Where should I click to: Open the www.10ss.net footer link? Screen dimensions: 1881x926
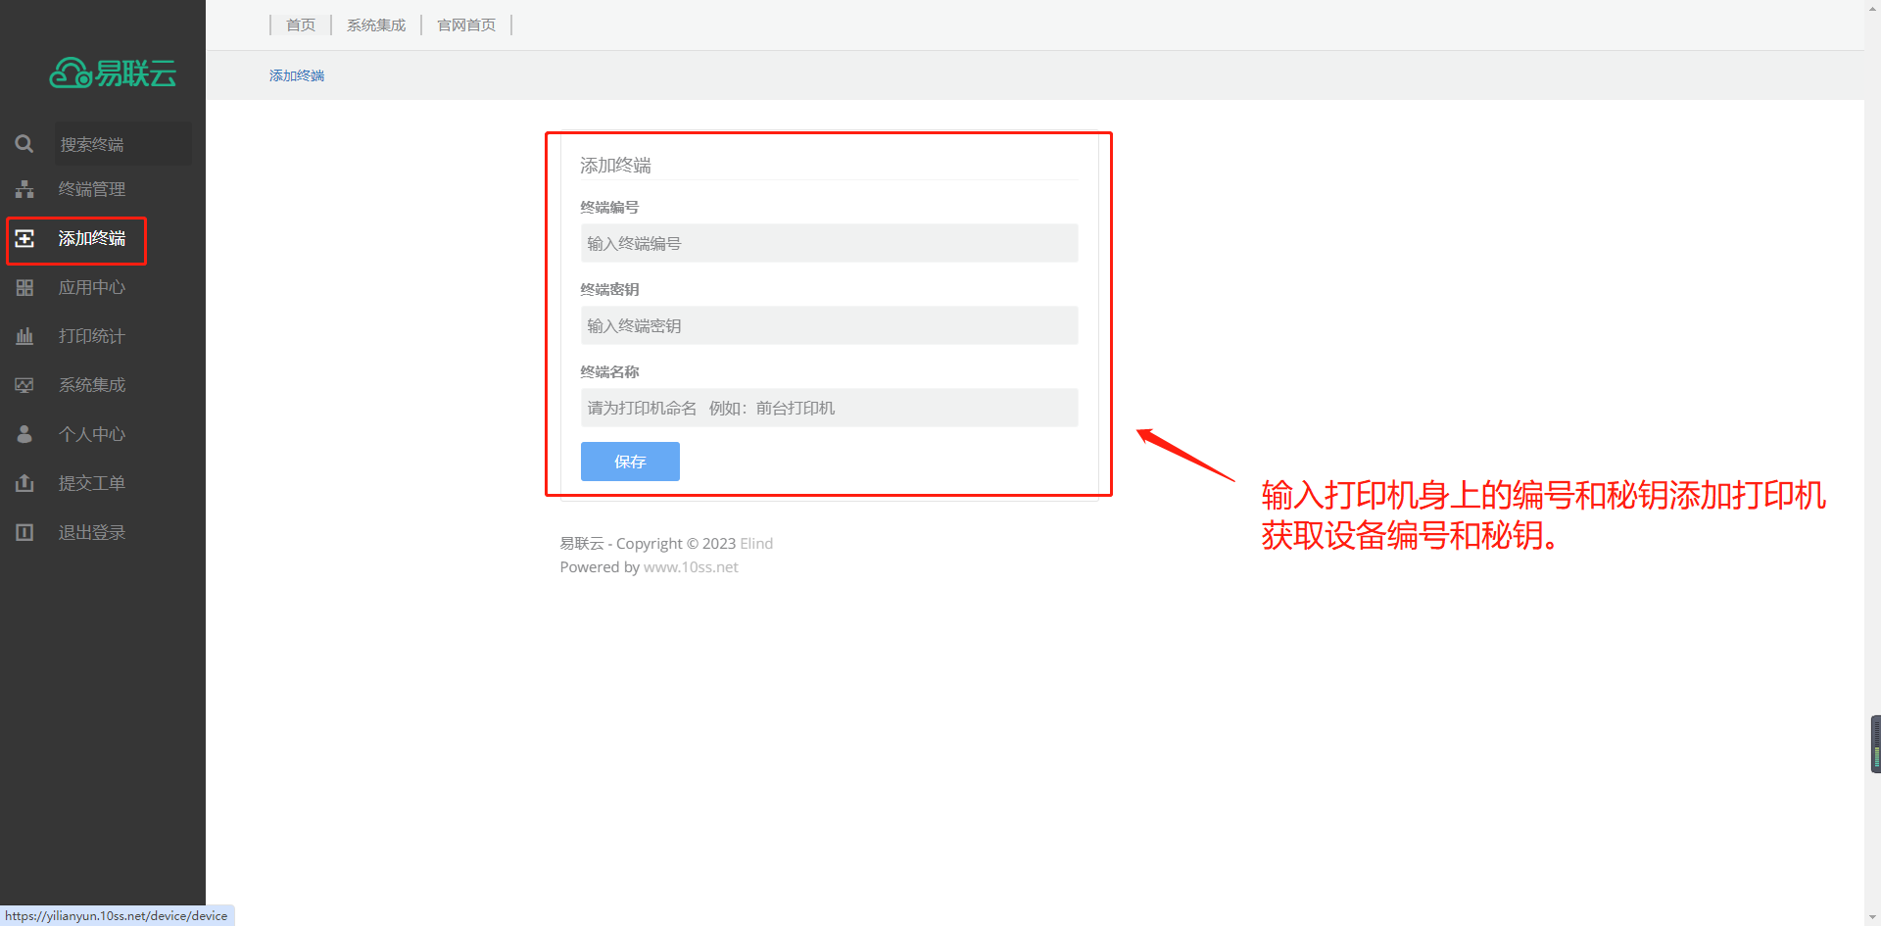691,567
